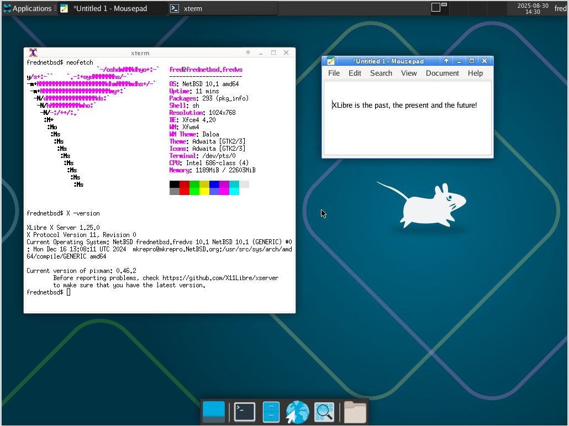This screenshot has width=569, height=426.
Task: Click Show Desktop icon in dock
Action: coord(214,412)
